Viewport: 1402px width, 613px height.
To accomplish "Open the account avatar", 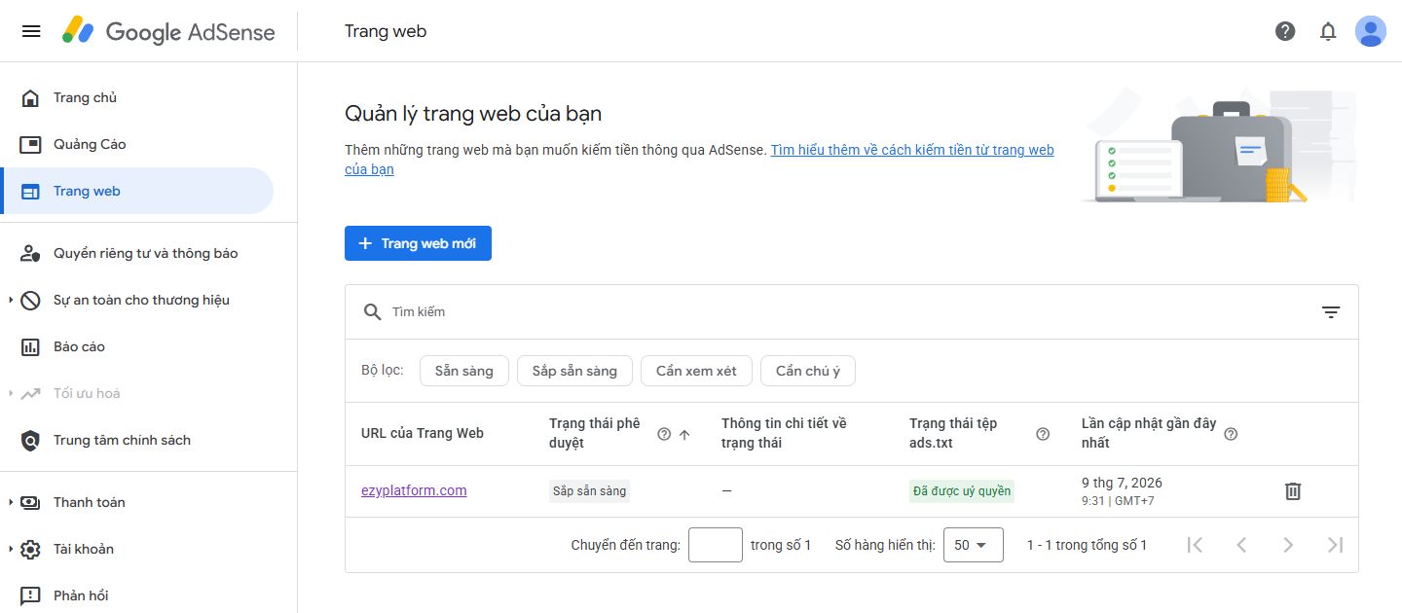I will click(1371, 31).
